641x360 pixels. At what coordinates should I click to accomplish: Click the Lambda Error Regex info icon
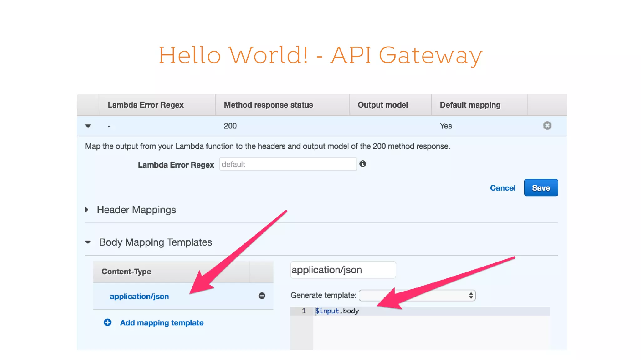pyautogui.click(x=362, y=164)
